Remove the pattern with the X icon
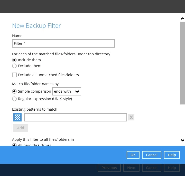Viewport: 185px width, 176px height. [x=131, y=117]
